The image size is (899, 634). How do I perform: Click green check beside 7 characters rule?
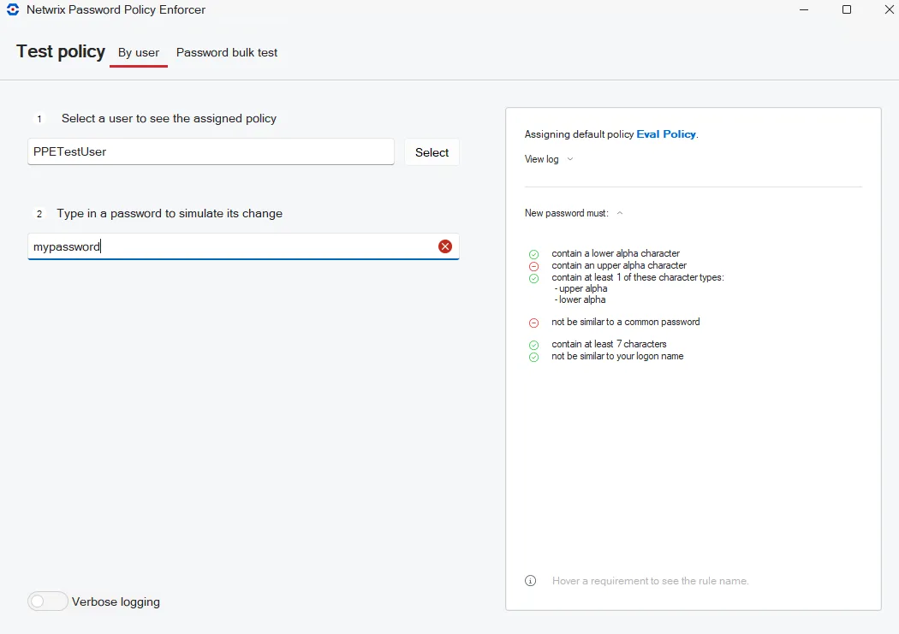(x=533, y=346)
